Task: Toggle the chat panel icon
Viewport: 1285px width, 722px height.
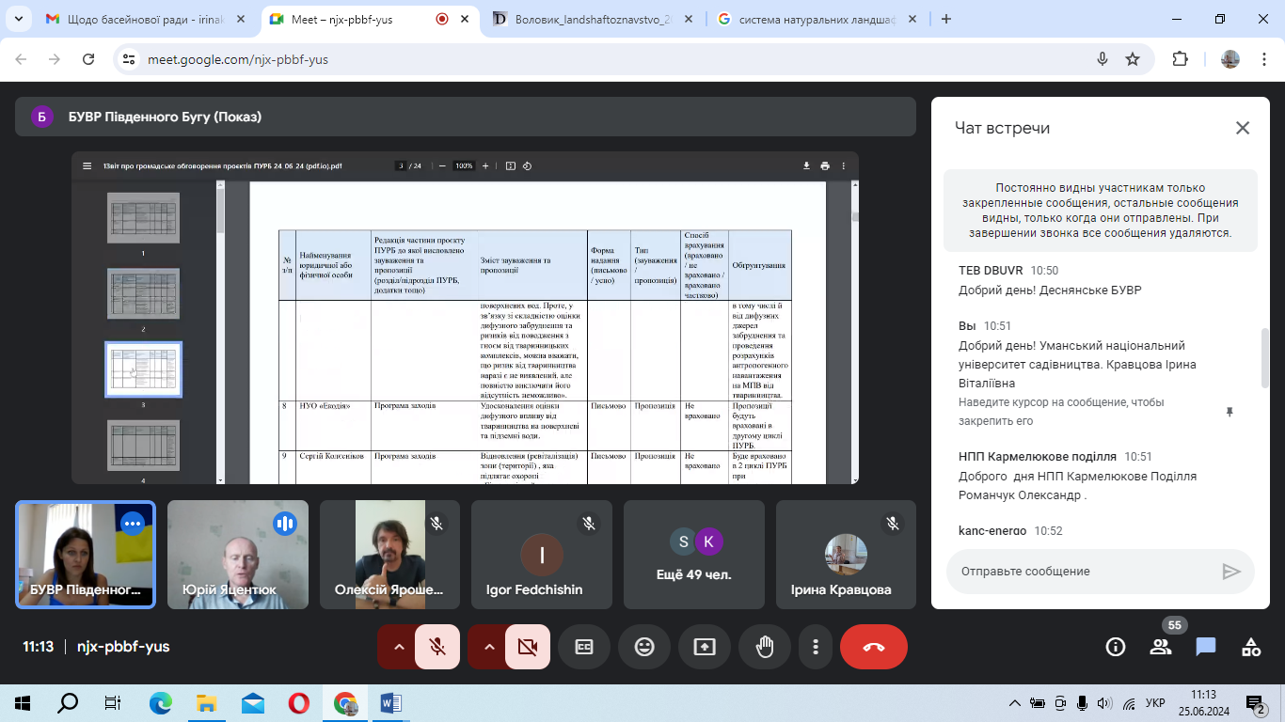Action: coord(1206,647)
